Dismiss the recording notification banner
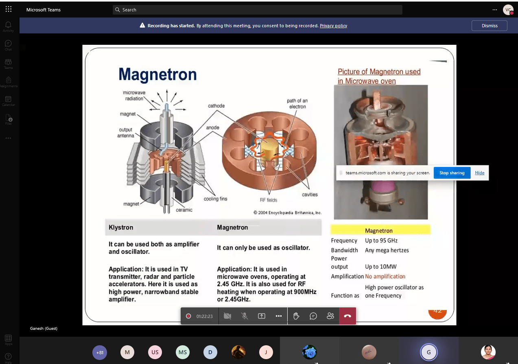The height and width of the screenshot is (364, 518). point(490,26)
